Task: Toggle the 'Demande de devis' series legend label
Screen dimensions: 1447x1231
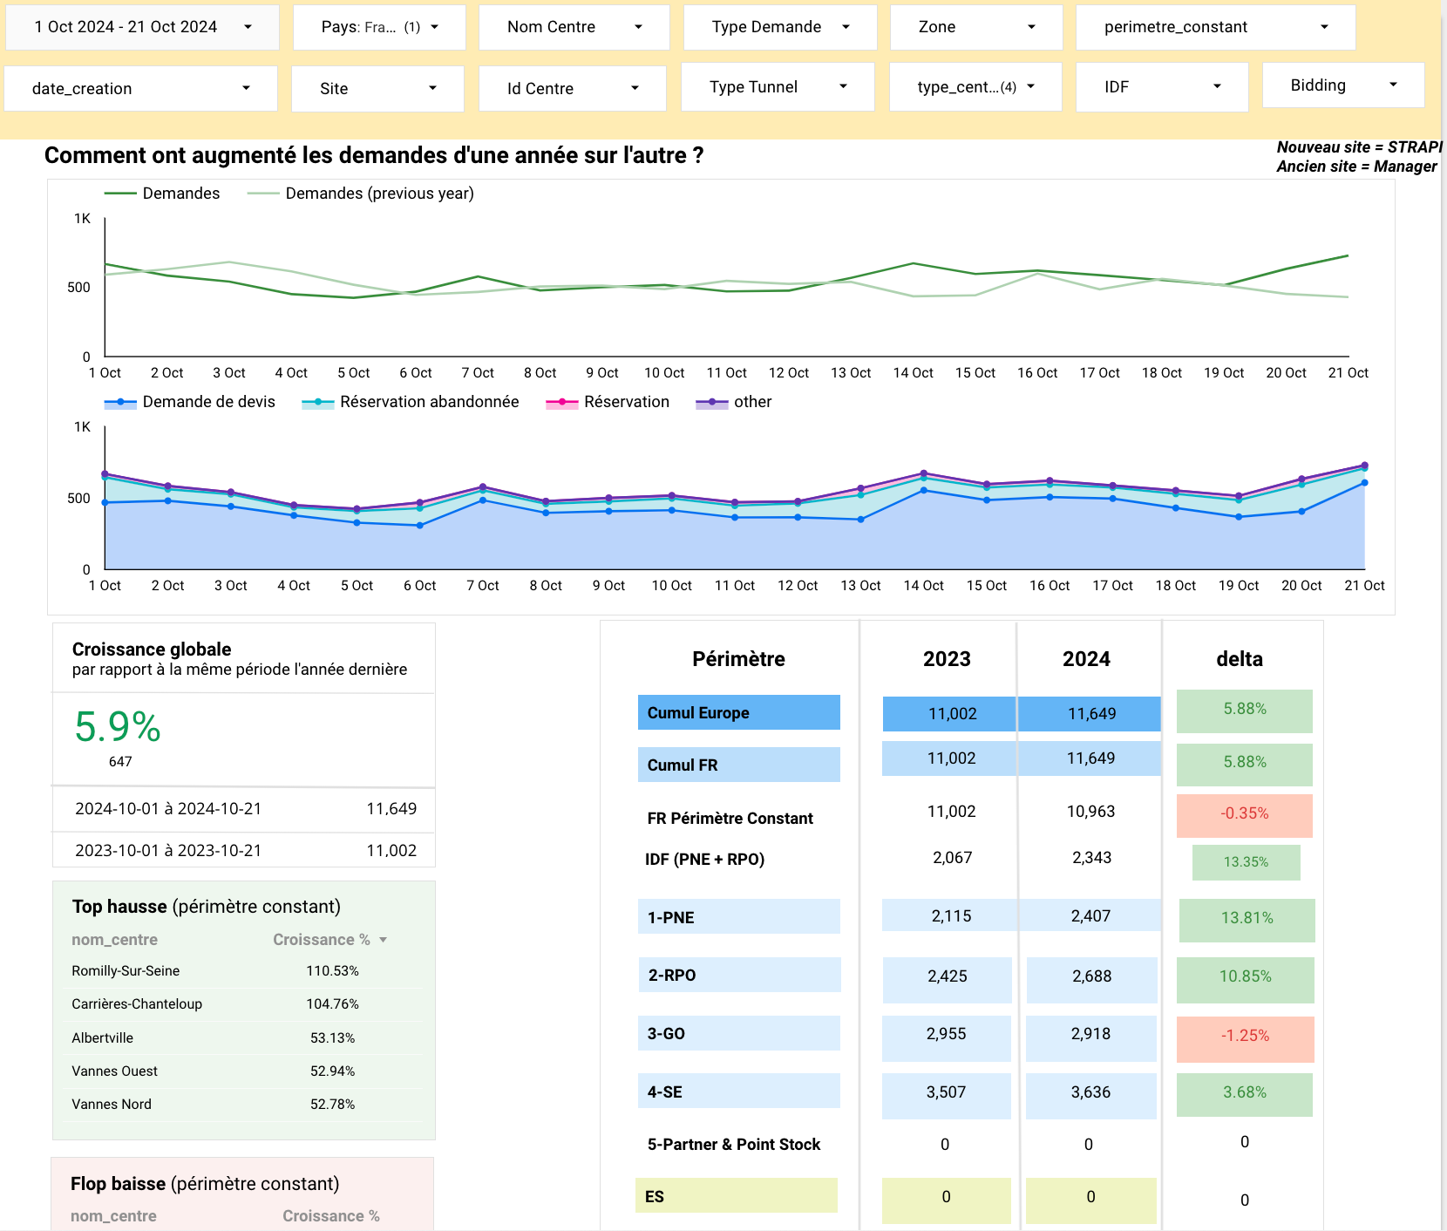Action: tap(208, 402)
